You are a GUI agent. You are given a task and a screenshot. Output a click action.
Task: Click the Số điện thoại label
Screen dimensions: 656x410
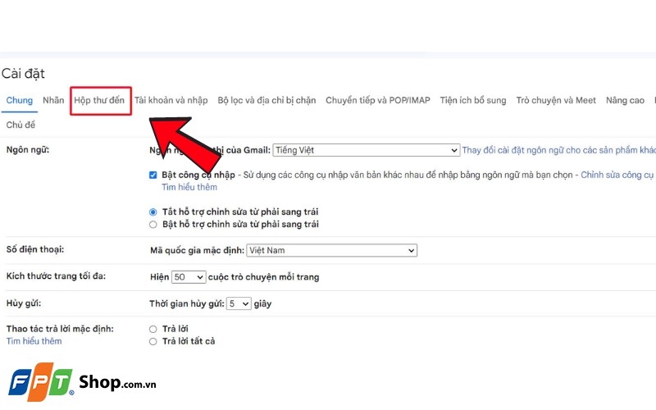coord(35,249)
